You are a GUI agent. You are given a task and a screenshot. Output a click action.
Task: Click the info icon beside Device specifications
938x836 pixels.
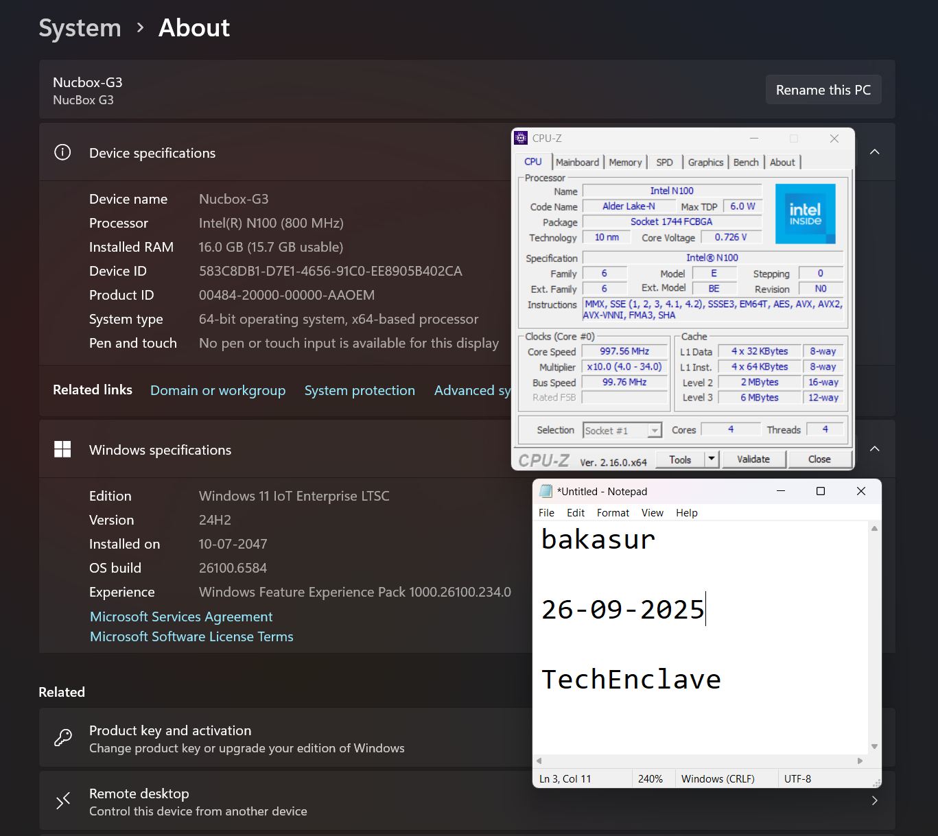coord(62,152)
